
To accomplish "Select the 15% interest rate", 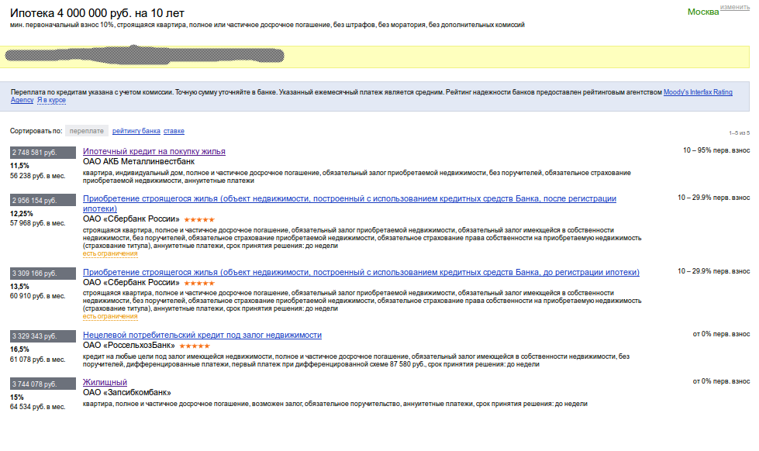I will click(x=17, y=398).
